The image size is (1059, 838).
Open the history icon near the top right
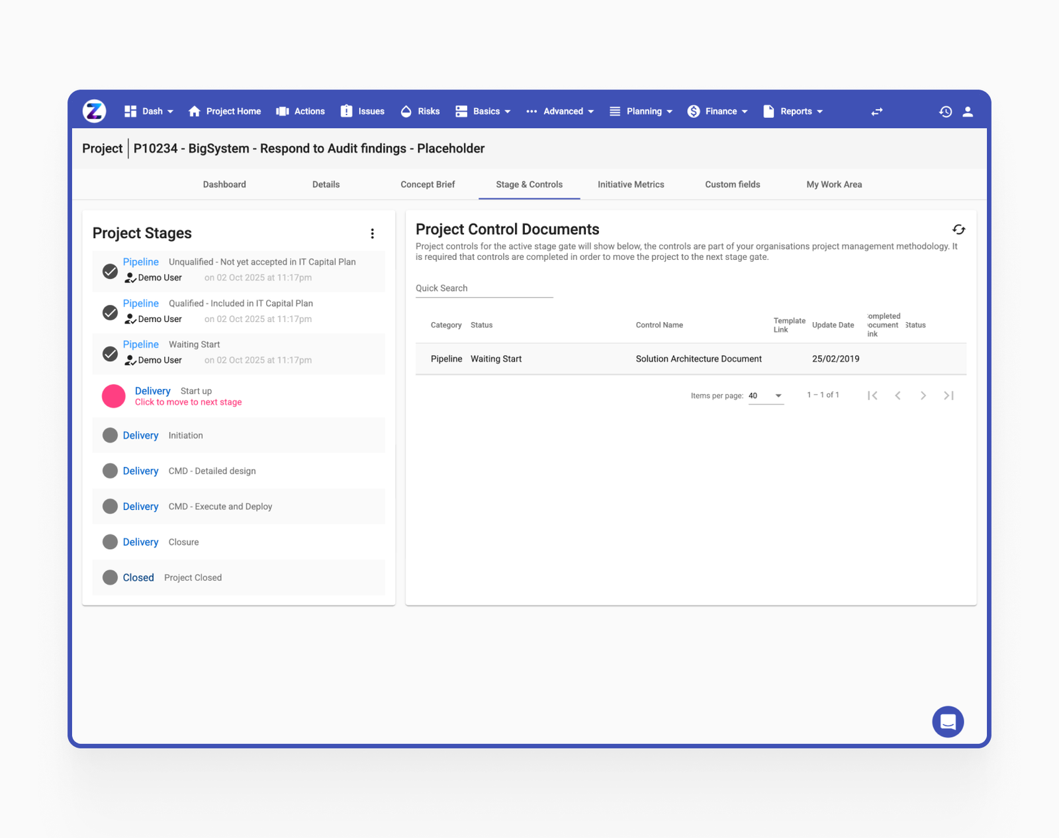(x=945, y=112)
